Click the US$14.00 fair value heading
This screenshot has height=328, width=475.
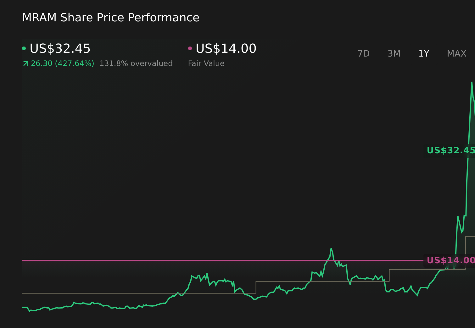point(226,49)
